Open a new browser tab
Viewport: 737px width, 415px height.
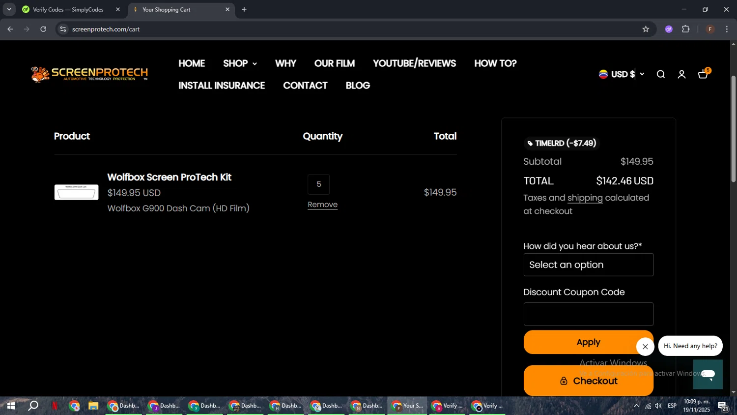(244, 9)
